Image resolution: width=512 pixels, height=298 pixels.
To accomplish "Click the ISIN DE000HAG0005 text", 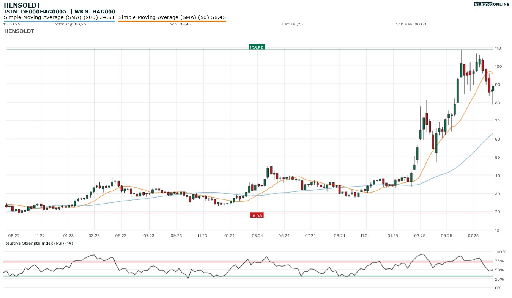I will click(x=35, y=12).
